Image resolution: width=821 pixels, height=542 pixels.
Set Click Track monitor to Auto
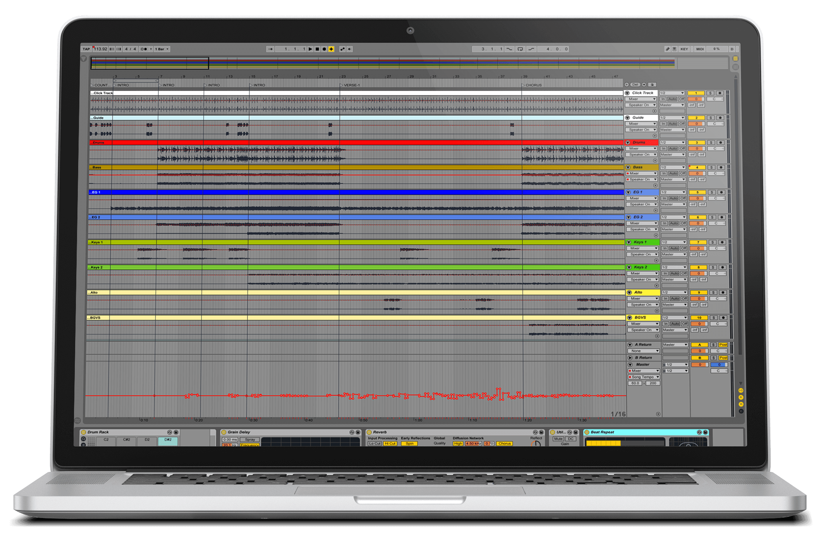672,99
